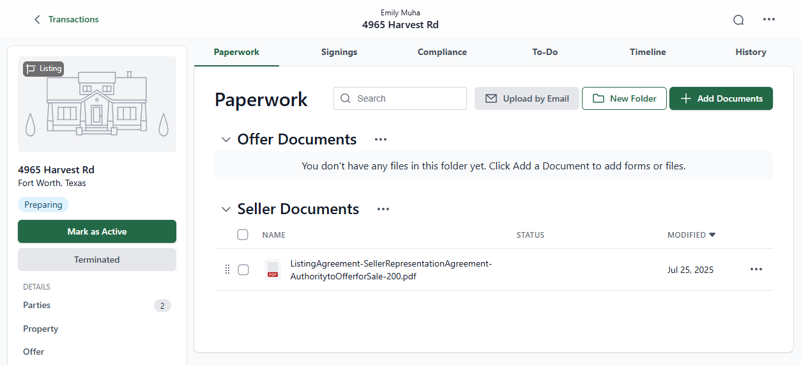The width and height of the screenshot is (801, 365).
Task: Open the top-right more options ellipsis
Action: 769,20
